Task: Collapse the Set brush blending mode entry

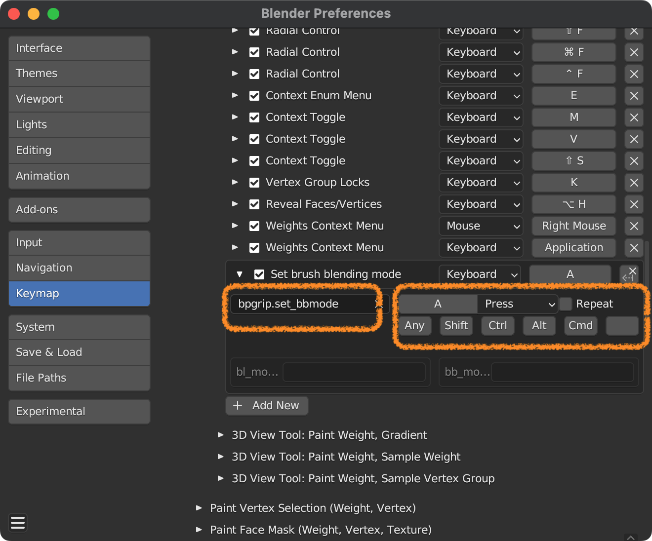Action: click(x=240, y=274)
